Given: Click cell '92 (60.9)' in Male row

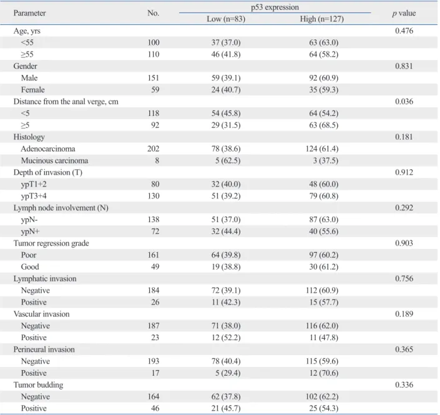Looking at the screenshot, I should [x=323, y=78].
